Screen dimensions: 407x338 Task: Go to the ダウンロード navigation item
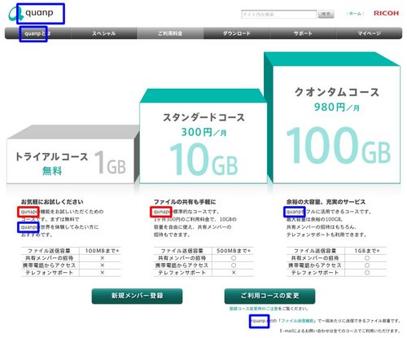pyautogui.click(x=237, y=33)
